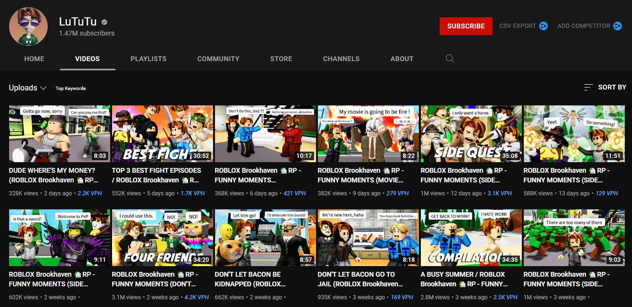Click the verified checkmark beside LuTuTu
This screenshot has height=307, width=632.
pyautogui.click(x=104, y=22)
